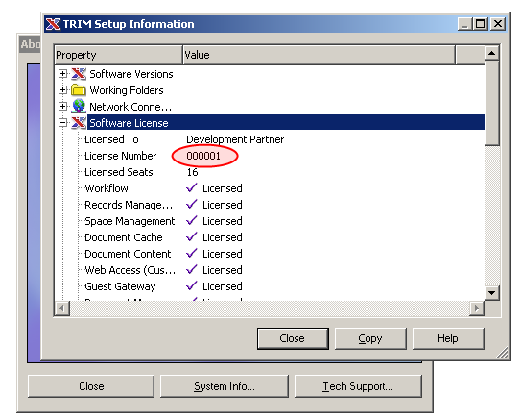Screen dimensions: 521x420
Task: Select the Software Versions row
Action: tap(131, 74)
